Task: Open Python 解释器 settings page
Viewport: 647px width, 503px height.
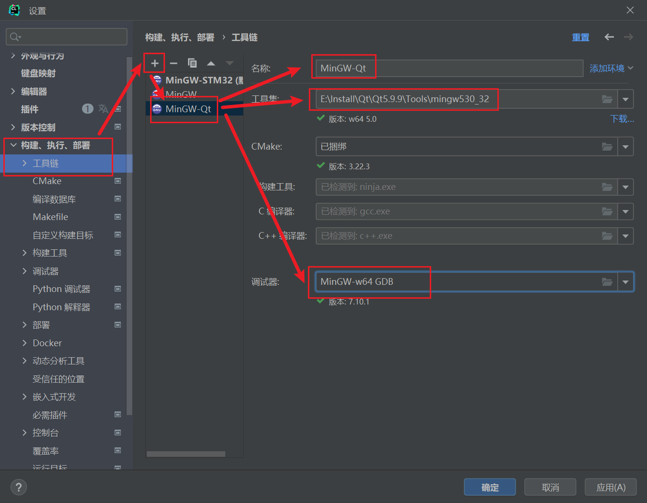Action: [x=61, y=307]
